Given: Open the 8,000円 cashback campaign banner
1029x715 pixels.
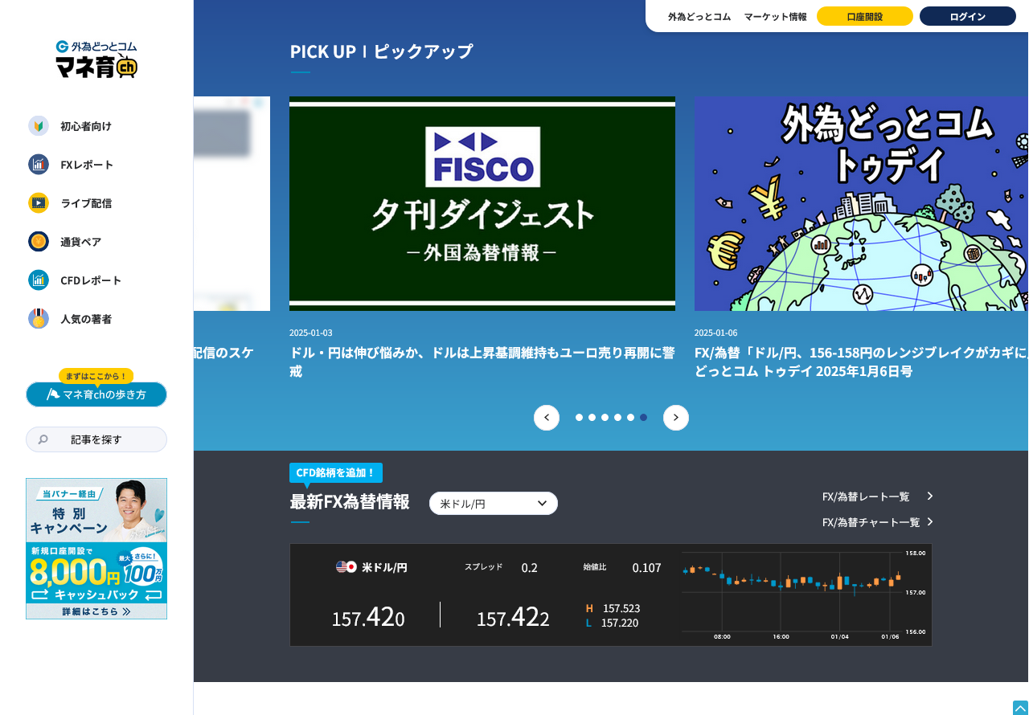Looking at the screenshot, I should pos(96,549).
